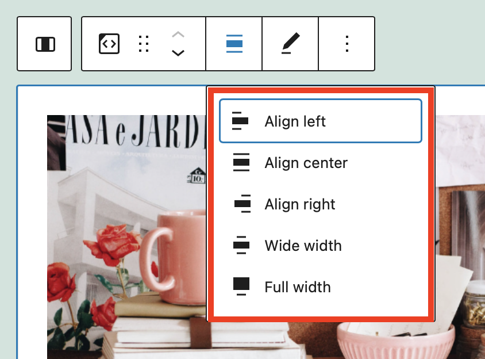
Task: Choose Align center from the menu
Action: (x=306, y=163)
